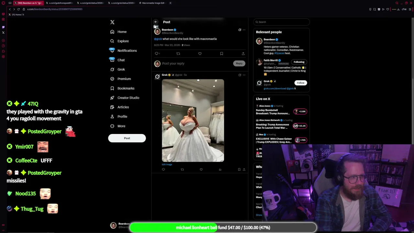Open Grok from the sidebar
414x233 pixels.
point(117,69)
